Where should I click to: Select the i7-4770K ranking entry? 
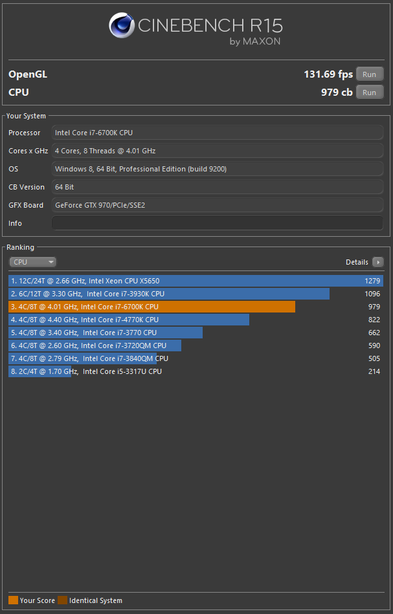pyautogui.click(x=194, y=320)
